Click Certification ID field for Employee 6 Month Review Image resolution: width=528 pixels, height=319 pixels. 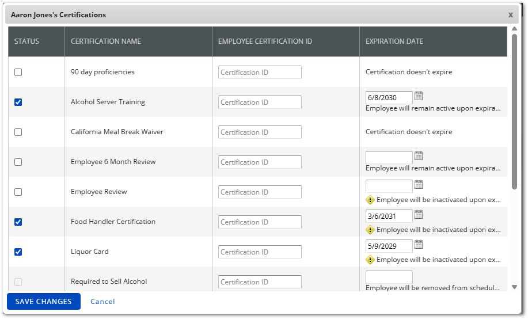[x=260, y=162]
